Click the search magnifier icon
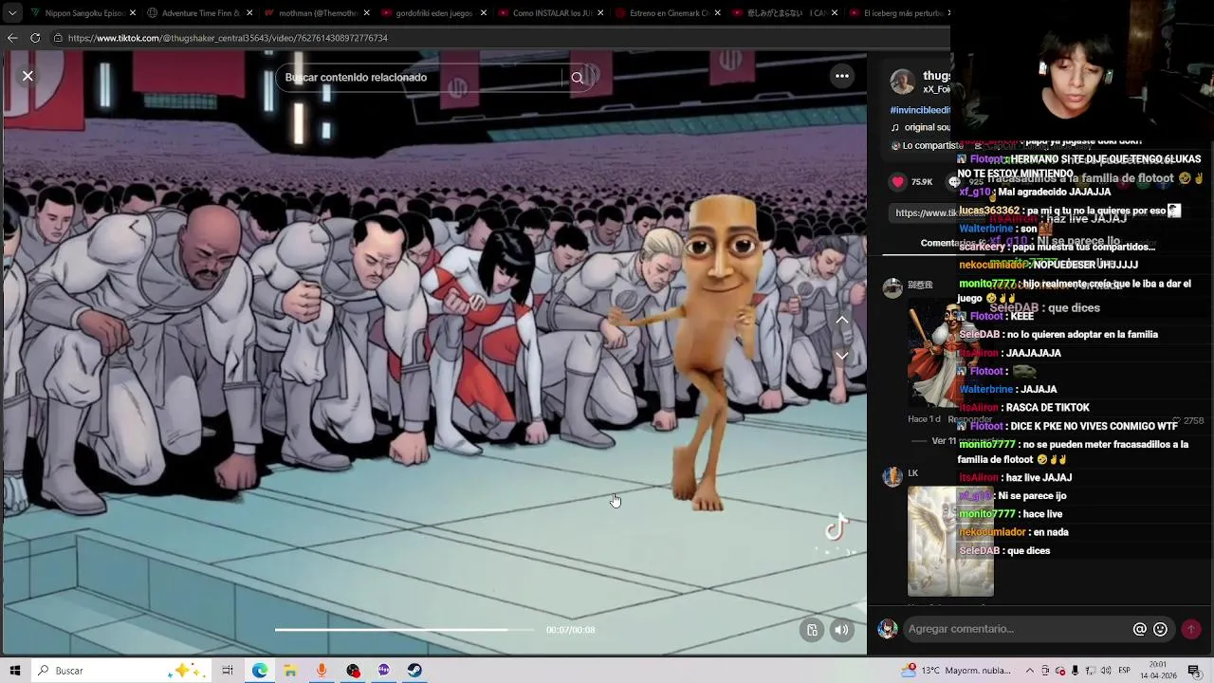 tap(578, 78)
